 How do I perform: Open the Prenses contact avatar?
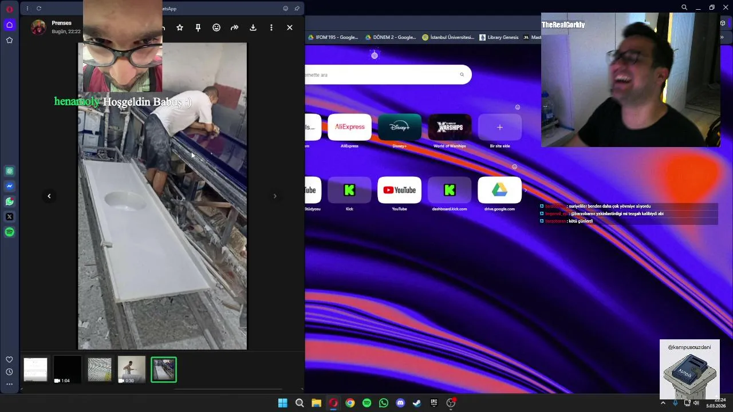tap(38, 27)
